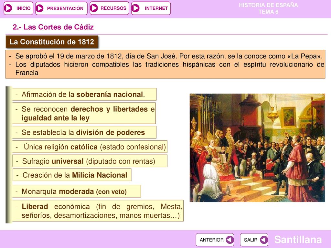
Task: Click the Santillana logo text
Action: (298, 240)
